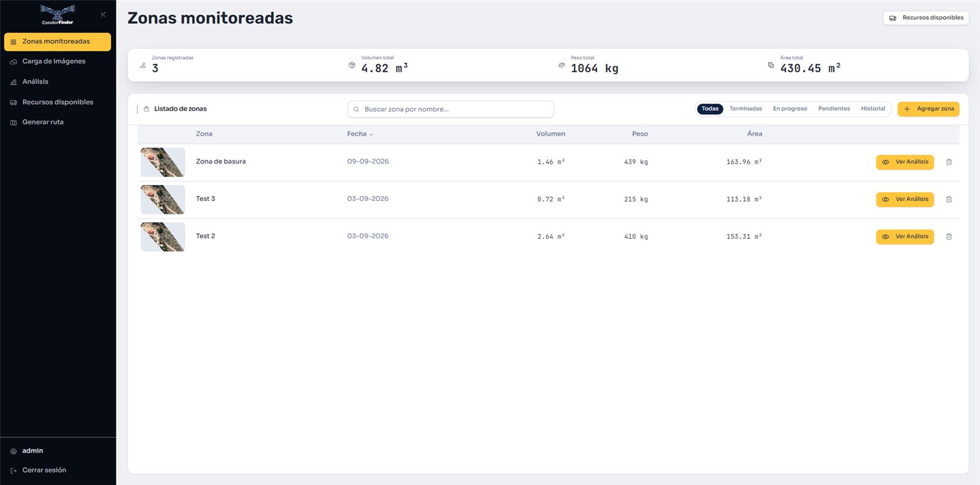Click the Área column header

755,134
